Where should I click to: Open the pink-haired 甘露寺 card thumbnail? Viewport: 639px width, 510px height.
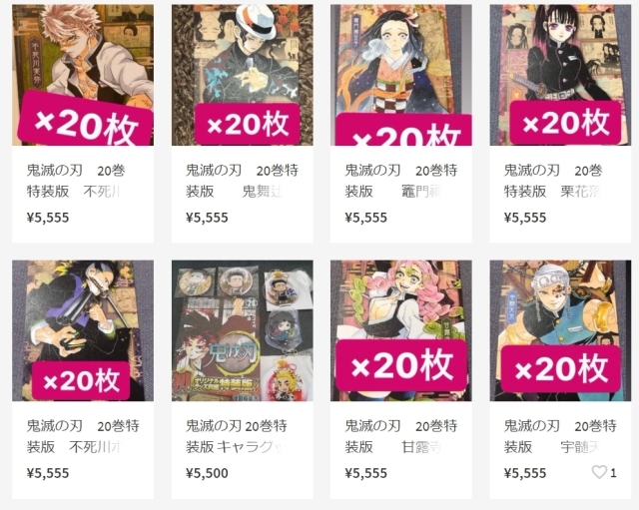coord(401,330)
